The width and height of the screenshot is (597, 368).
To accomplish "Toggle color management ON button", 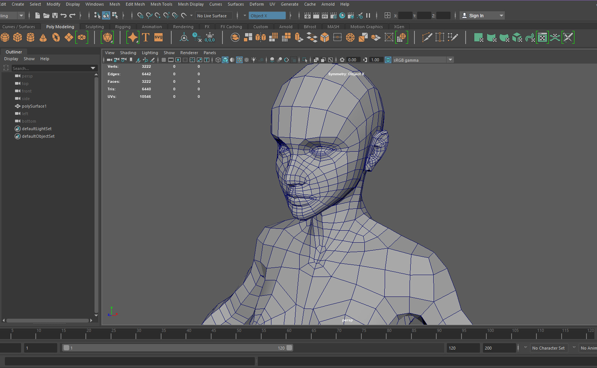I will tap(388, 60).
